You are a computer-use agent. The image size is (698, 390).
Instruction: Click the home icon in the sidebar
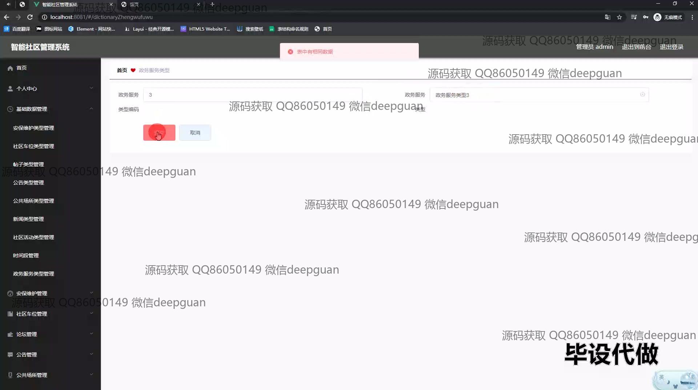pos(10,68)
